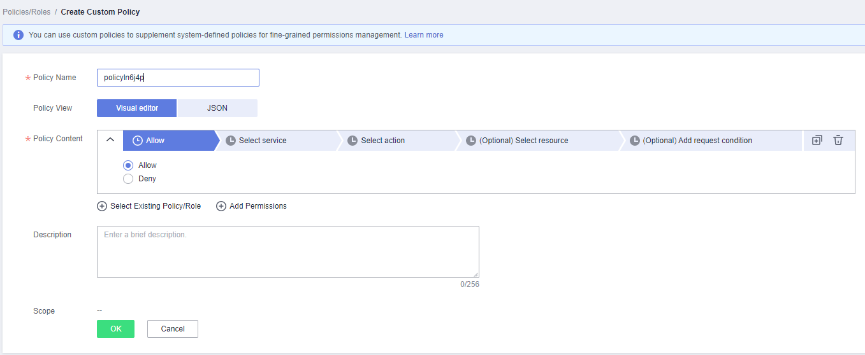
Task: Go back via Policies/Roles breadcrumb
Action: [27, 12]
